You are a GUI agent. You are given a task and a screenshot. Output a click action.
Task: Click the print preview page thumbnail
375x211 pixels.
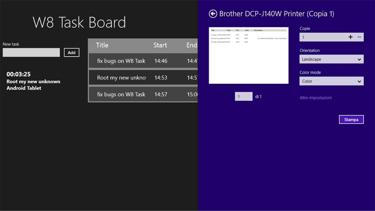248,55
